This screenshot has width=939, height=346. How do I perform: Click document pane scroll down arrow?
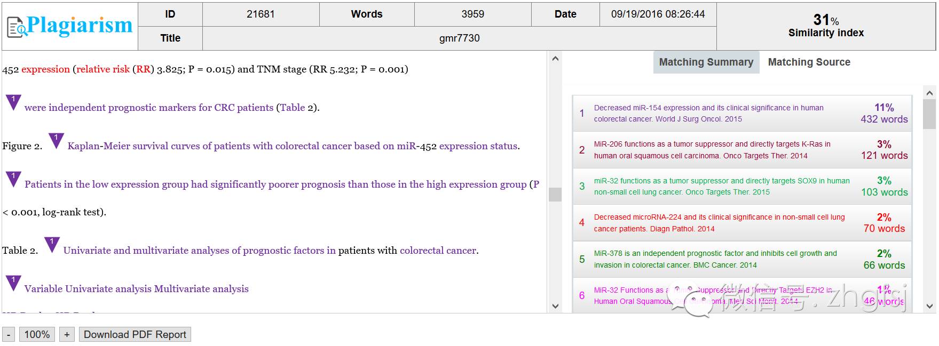pos(555,306)
